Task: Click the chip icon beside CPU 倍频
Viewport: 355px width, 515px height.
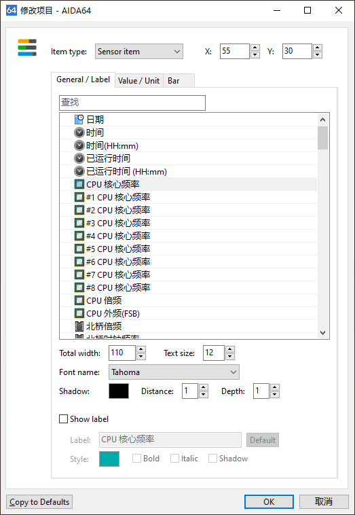Action: [79, 300]
